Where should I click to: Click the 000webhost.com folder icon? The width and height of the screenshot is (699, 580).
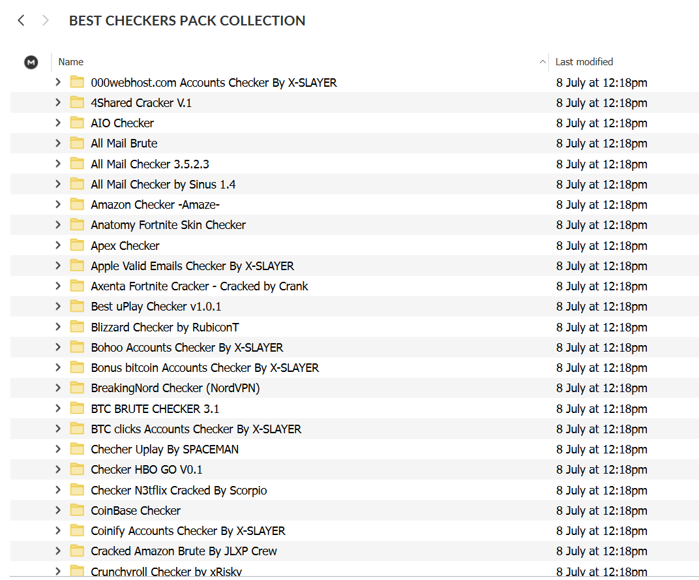pos(77,82)
